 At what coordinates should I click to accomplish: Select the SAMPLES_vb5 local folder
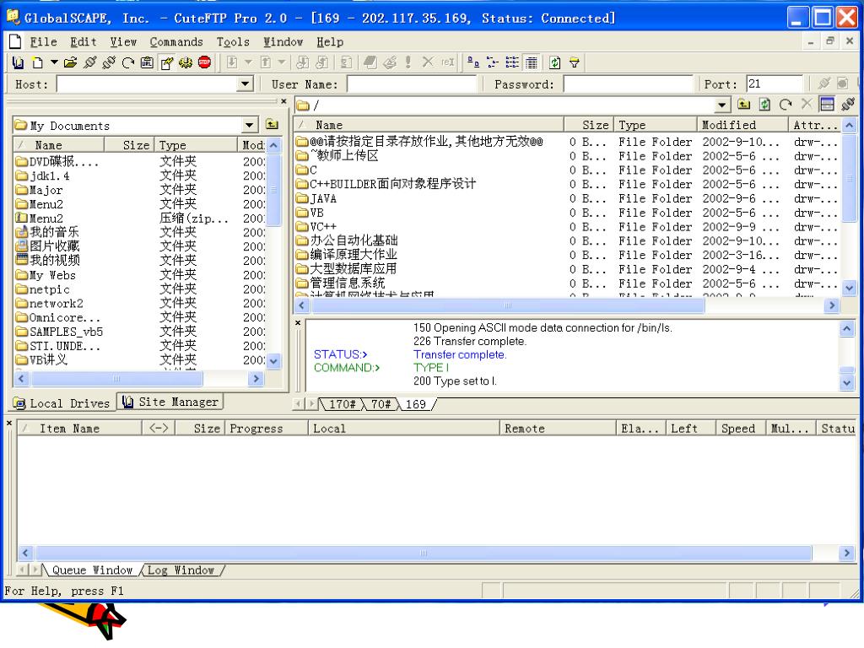(x=60, y=332)
